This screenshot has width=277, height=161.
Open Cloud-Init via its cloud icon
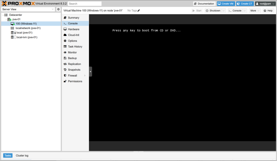click(x=65, y=35)
